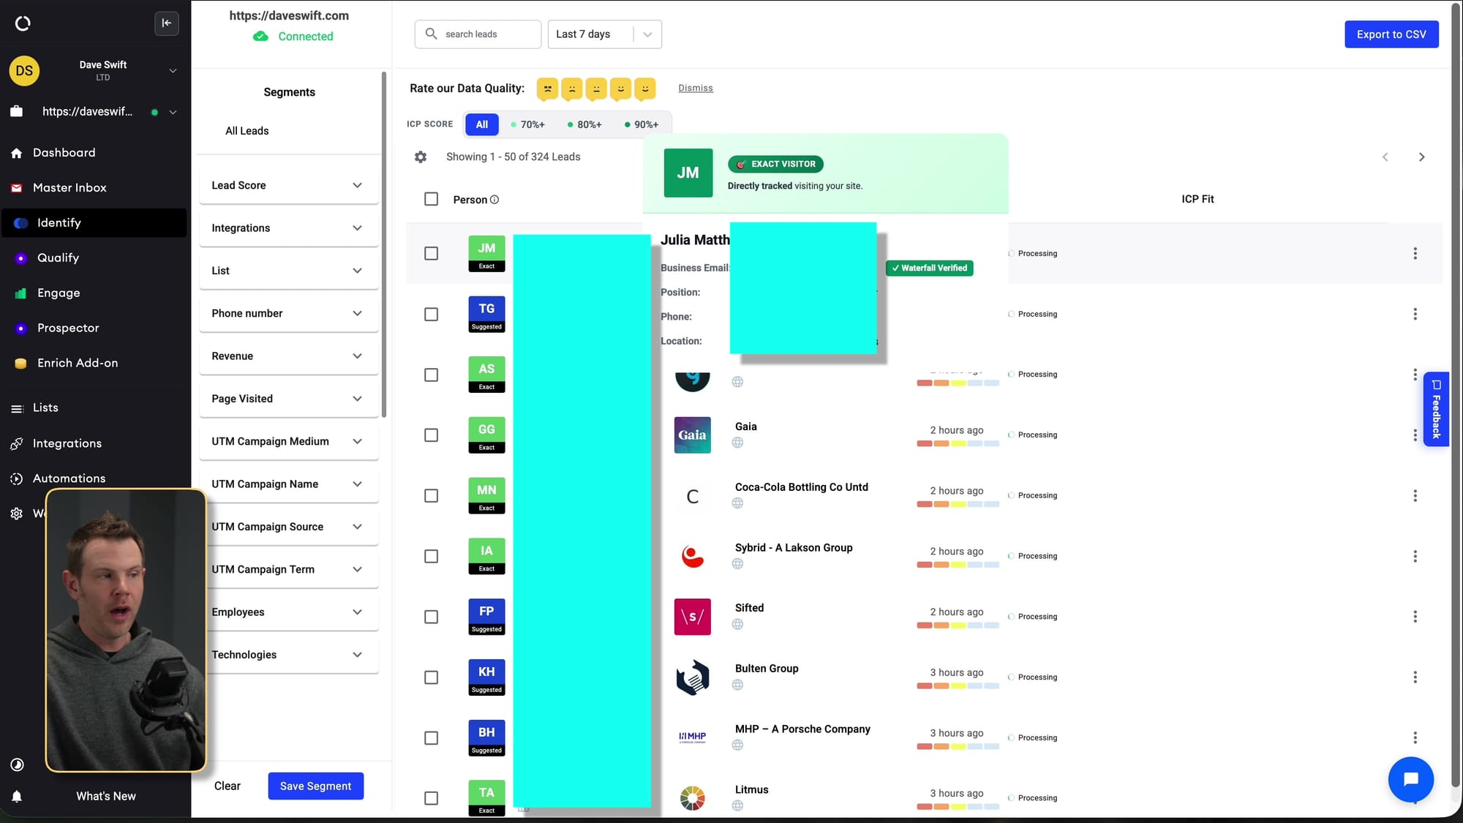Filter by 90%+ ICP score

point(642,125)
